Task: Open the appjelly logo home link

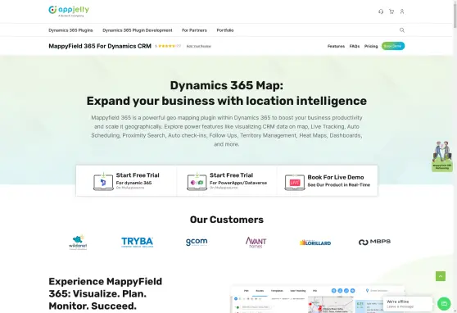Action: point(69,11)
